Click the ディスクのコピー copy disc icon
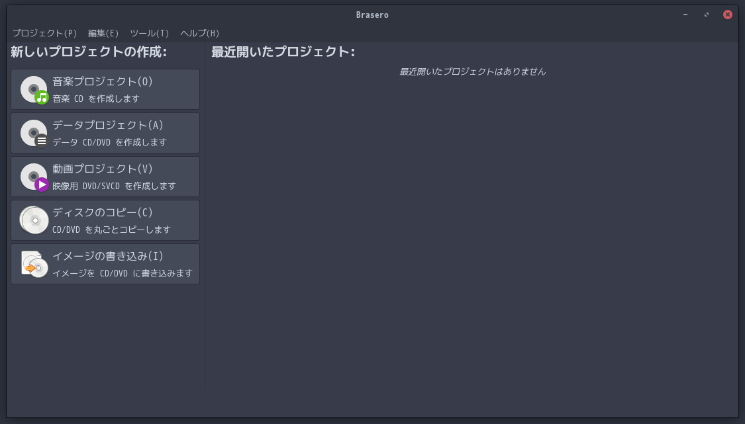 click(33, 220)
